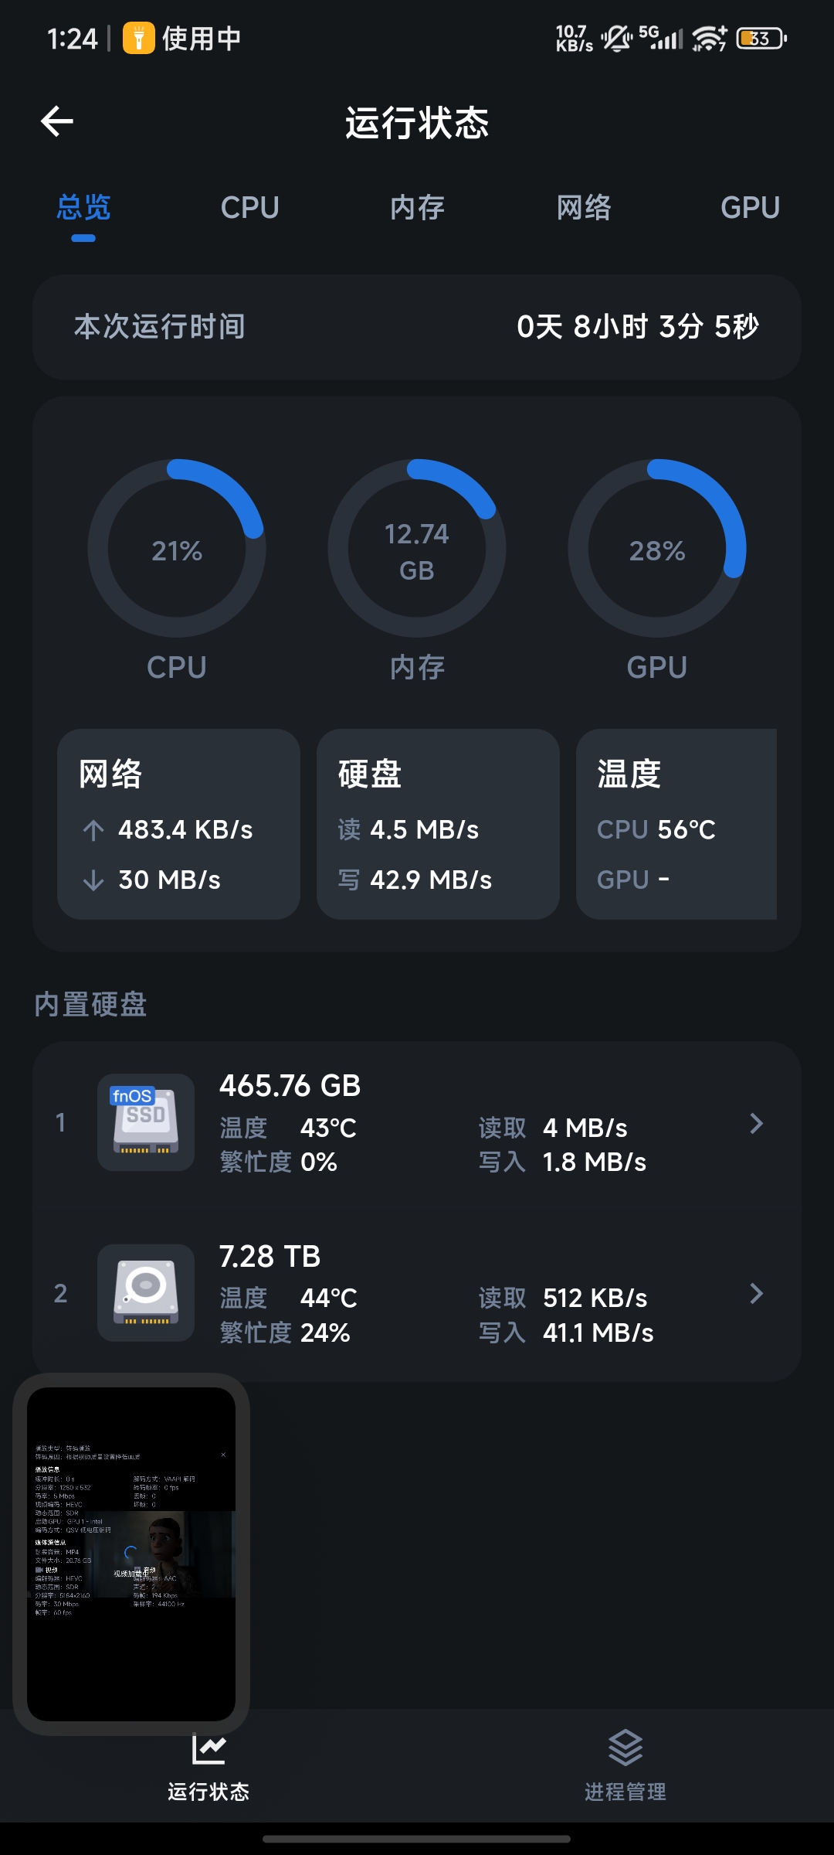Open the fnOS SSD drive icon
This screenshot has height=1855, width=834.
[146, 1122]
